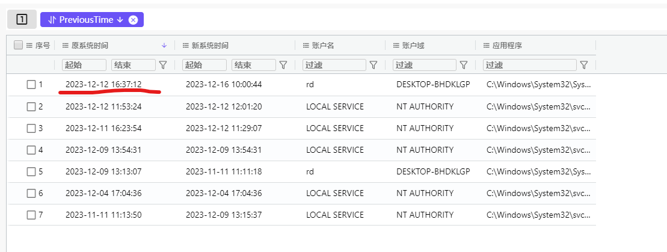Open filter icon for 账户域 column
This screenshot has height=252, width=667.
(464, 65)
